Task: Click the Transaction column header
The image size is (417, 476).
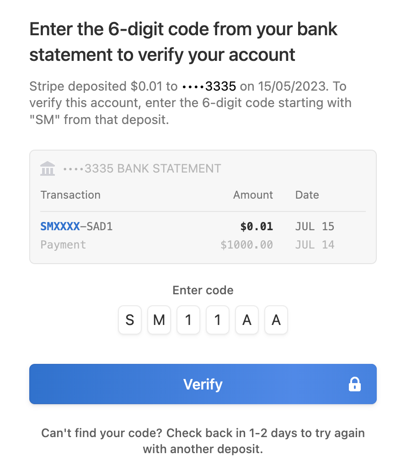Action: 70,195
